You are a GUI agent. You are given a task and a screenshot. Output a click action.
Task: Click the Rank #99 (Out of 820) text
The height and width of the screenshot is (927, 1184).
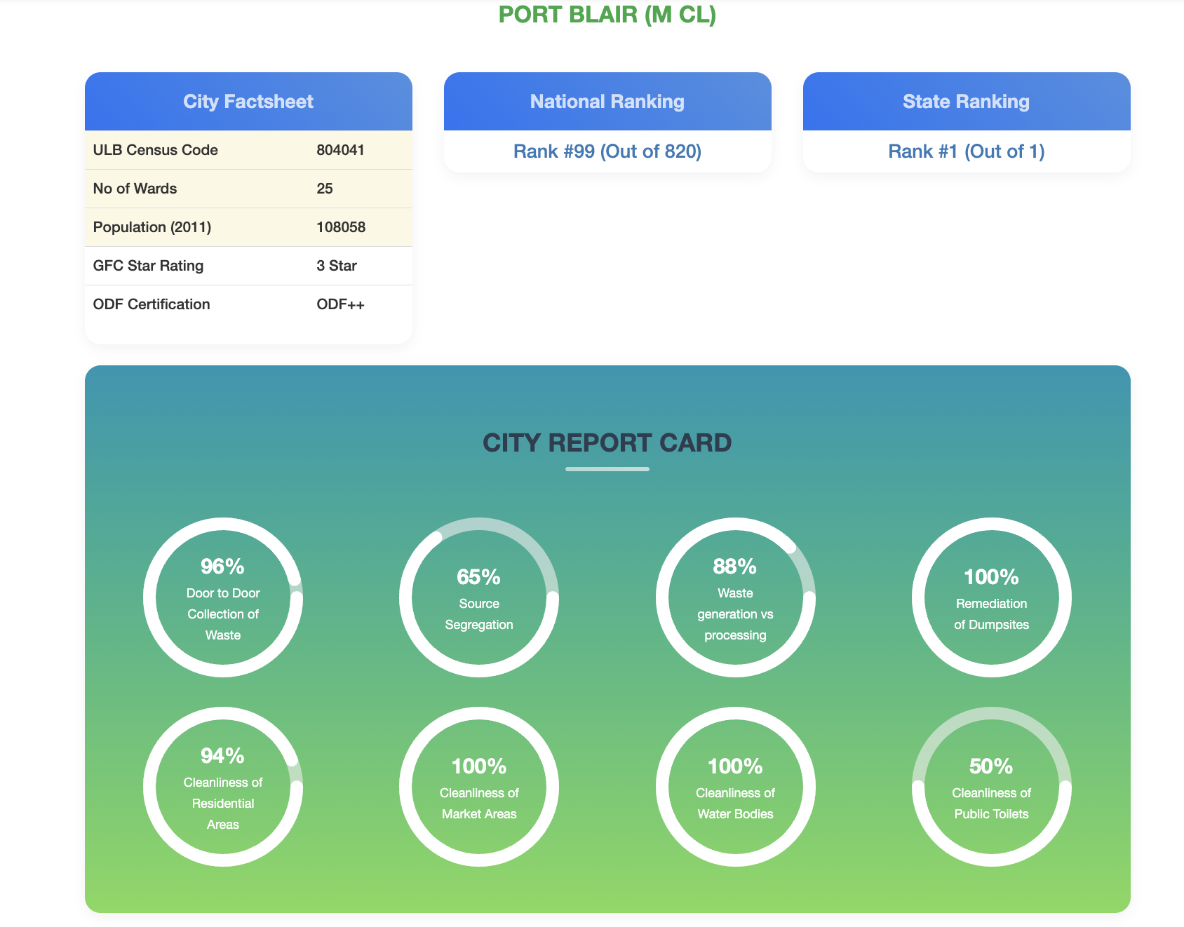coord(607,151)
